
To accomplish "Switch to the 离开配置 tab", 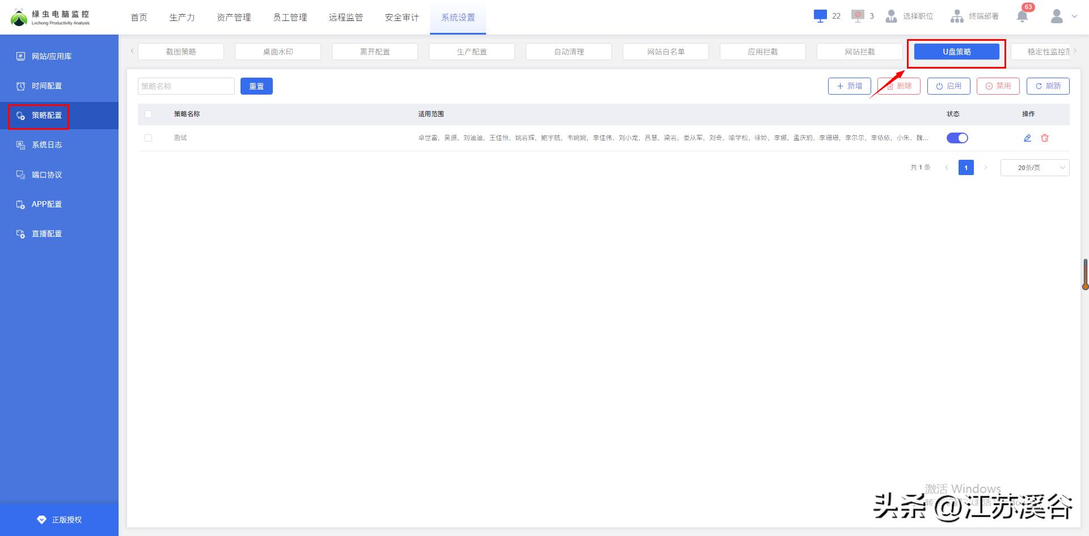I will 375,52.
